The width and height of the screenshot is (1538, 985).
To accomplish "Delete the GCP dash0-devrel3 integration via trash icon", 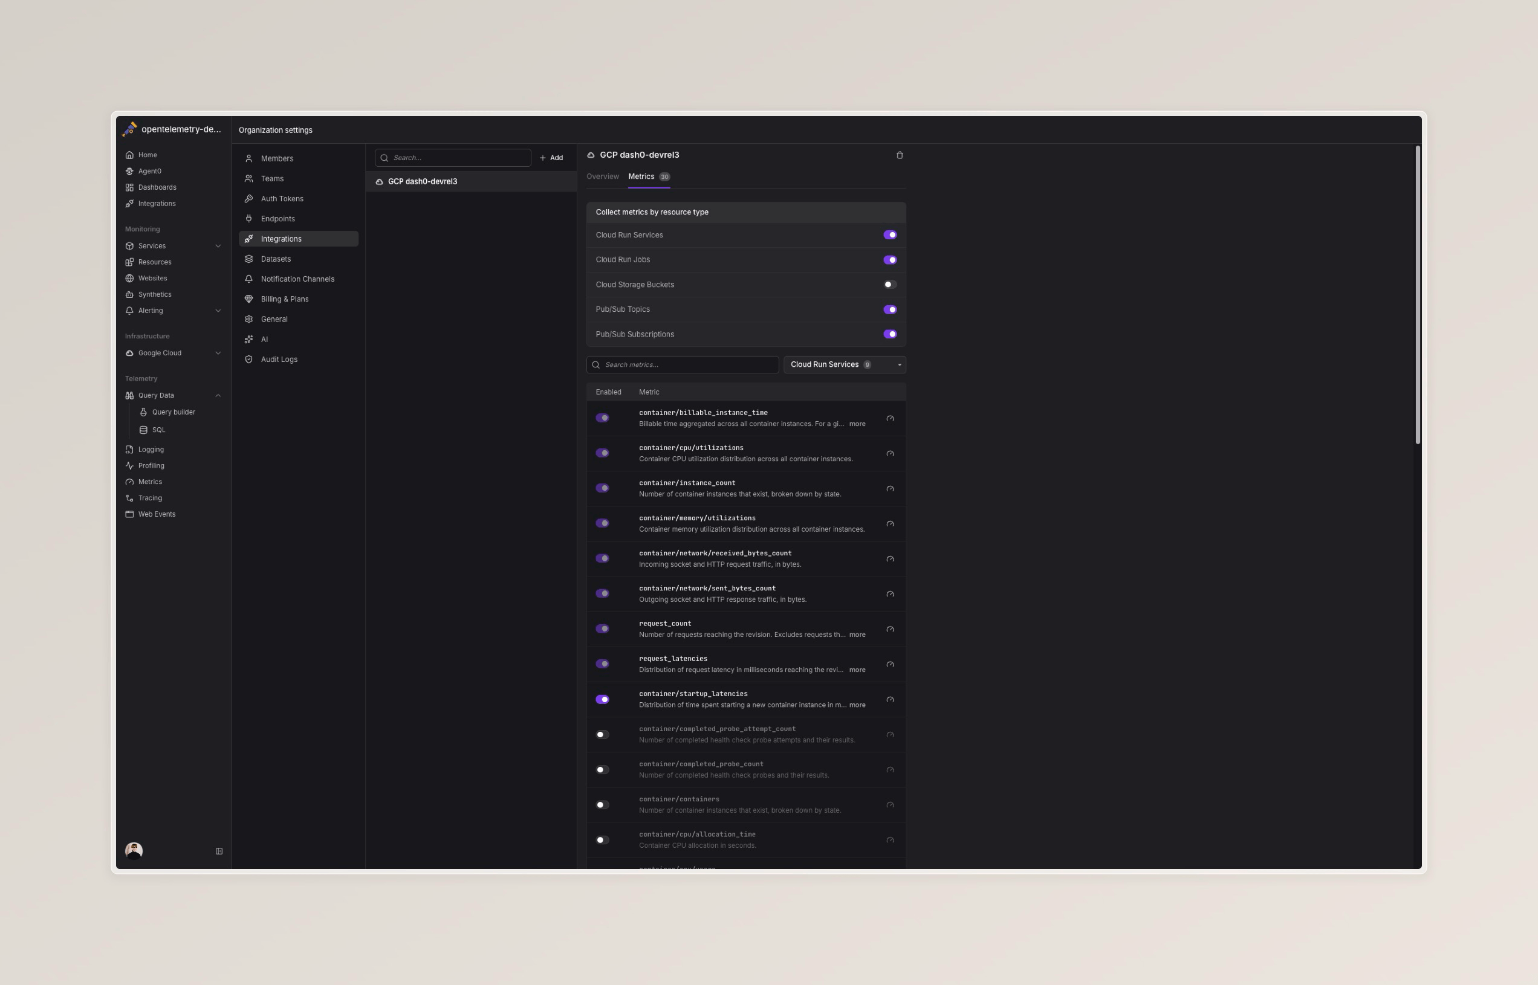I will point(900,155).
